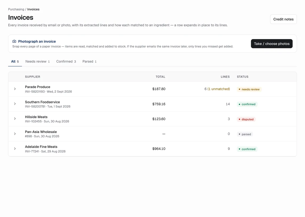Click the 9 lines count for Adelaide Fine Meats
Image resolution: width=305 pixels, height=217 pixels.
229,149
